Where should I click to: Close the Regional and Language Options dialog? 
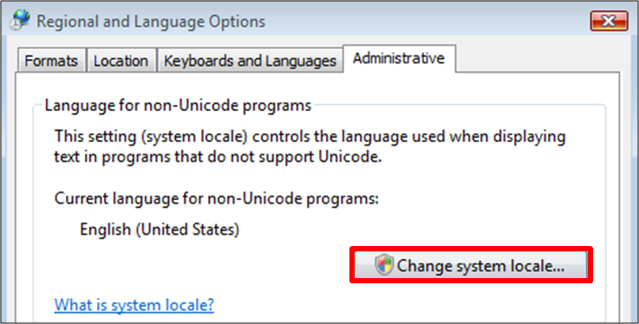(609, 21)
